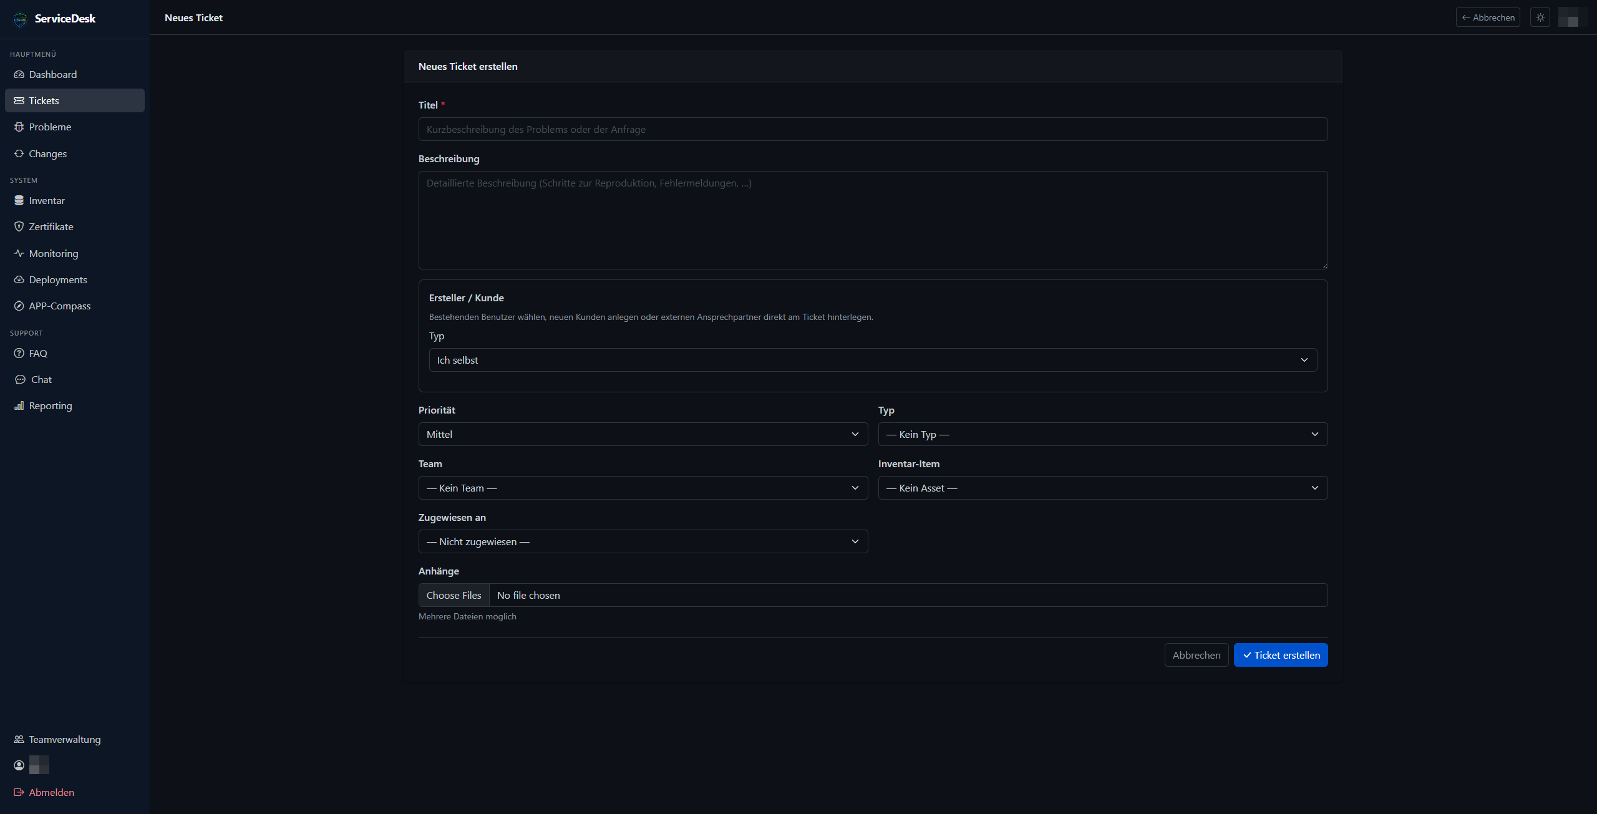Open the Probleme menu item
The image size is (1597, 814).
click(75, 127)
